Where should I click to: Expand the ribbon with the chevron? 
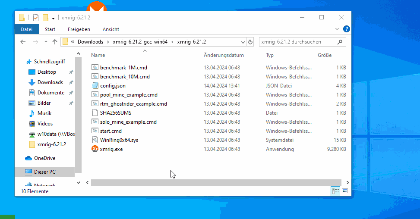click(337, 29)
